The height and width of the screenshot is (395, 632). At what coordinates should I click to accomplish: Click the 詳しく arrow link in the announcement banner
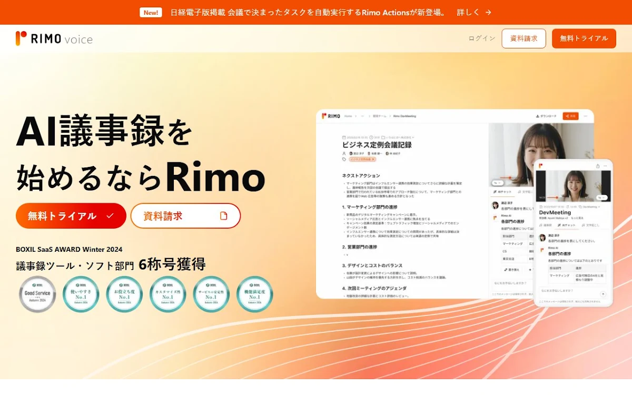point(475,12)
